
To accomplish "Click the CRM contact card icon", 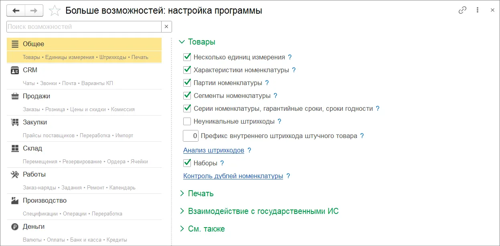I will (15, 70).
